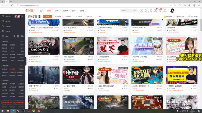Image resolution: width=202 pixels, height=113 pixels.
Task: Open a new browser tab
Action: pos(11,2)
